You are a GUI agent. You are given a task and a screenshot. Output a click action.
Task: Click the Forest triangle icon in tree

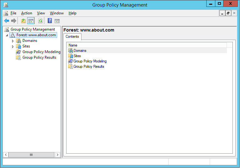pos(12,35)
